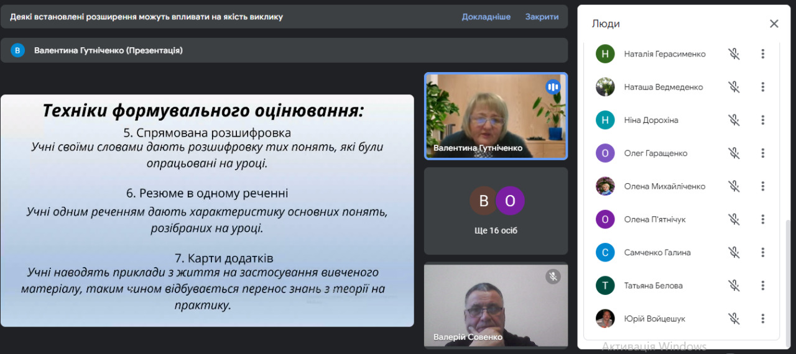Select participant name Самченко Галина

[657, 252]
